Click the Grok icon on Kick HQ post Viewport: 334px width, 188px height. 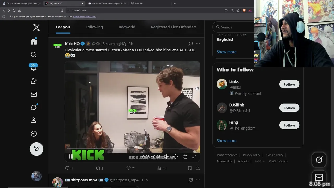coord(191,44)
